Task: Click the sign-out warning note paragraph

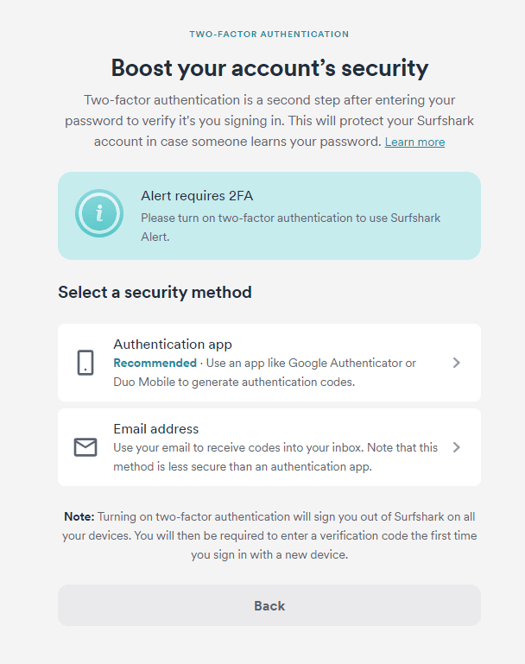Action: click(x=269, y=535)
